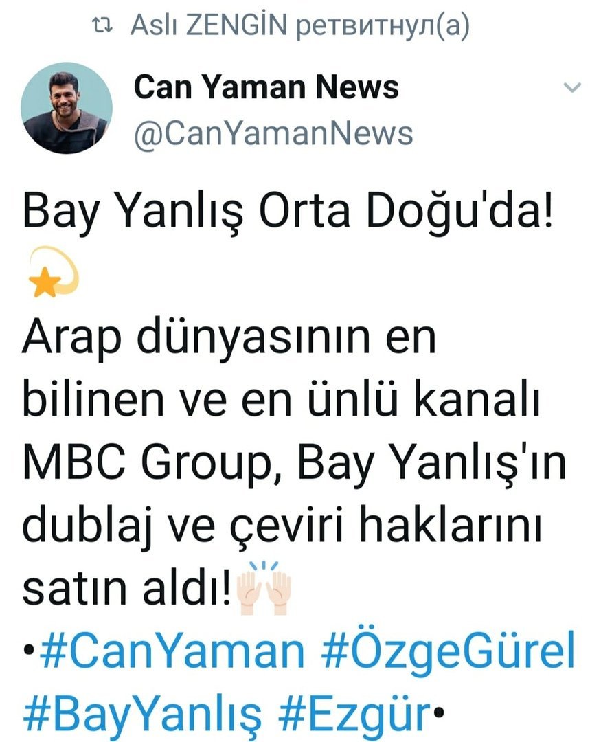Click the 'satın aldı!' text
The height and width of the screenshot is (742, 590).
tap(128, 588)
